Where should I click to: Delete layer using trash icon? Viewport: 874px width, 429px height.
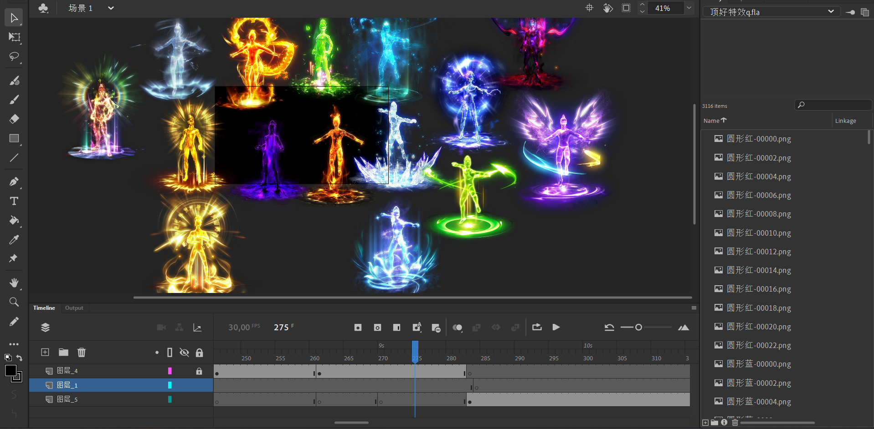click(82, 352)
